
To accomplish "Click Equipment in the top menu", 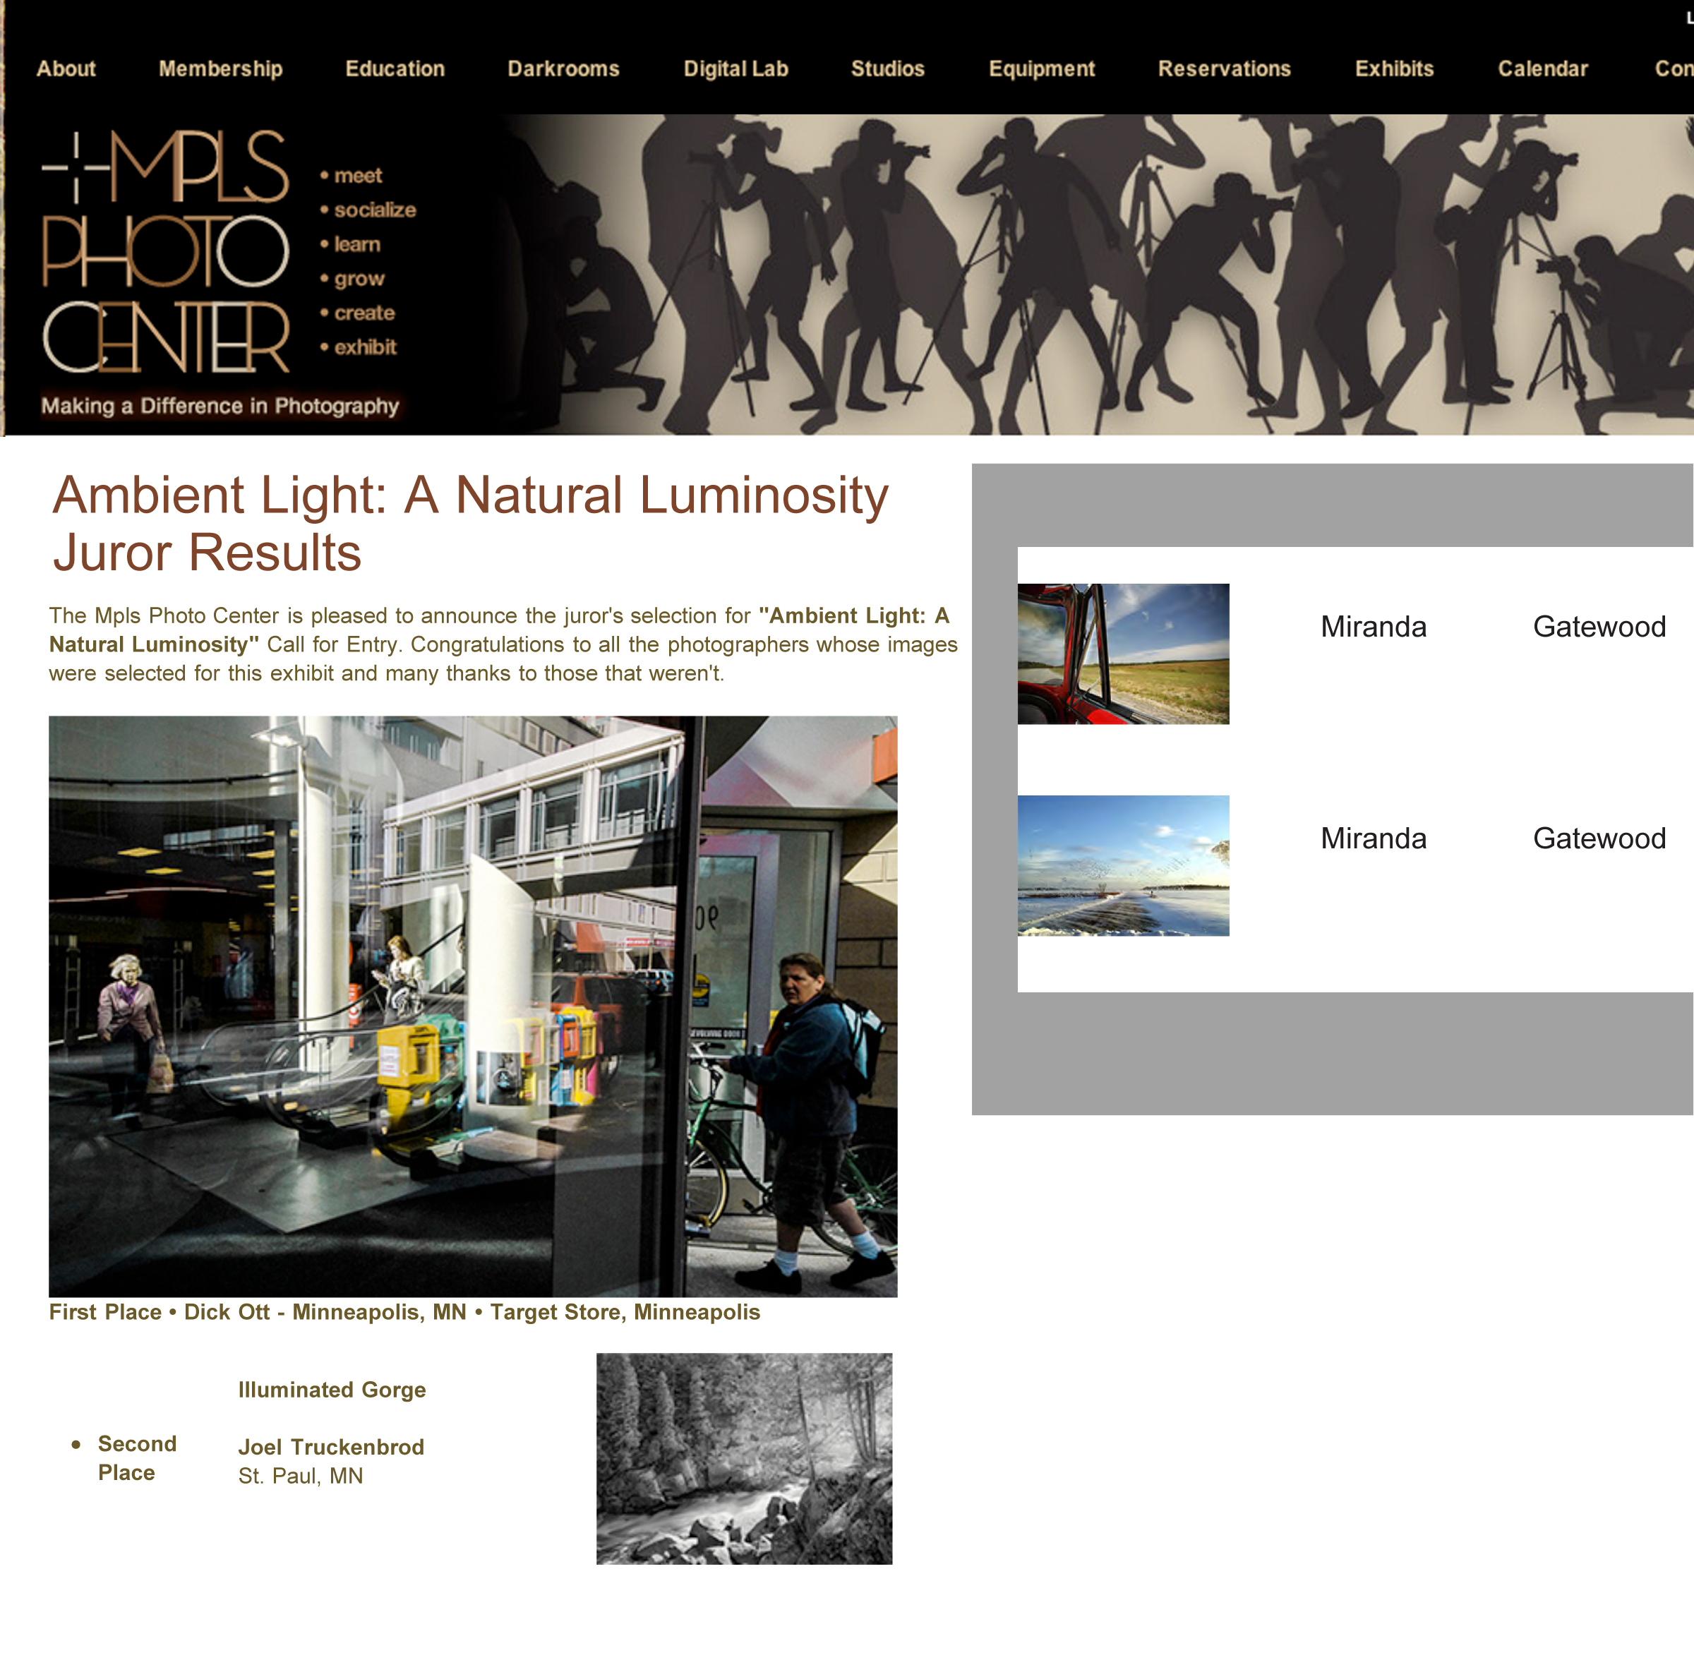I will [x=1041, y=69].
